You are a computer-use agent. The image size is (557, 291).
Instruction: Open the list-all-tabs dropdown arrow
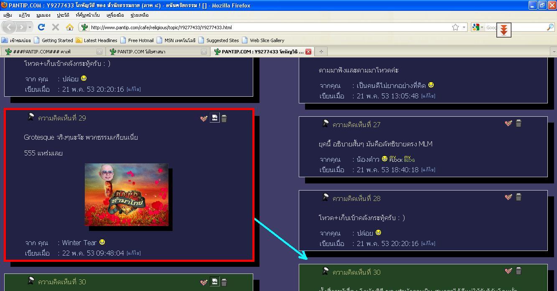[x=554, y=52]
